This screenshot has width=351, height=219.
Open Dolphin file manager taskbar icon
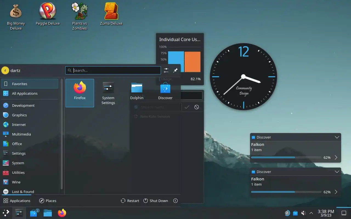tap(48, 213)
